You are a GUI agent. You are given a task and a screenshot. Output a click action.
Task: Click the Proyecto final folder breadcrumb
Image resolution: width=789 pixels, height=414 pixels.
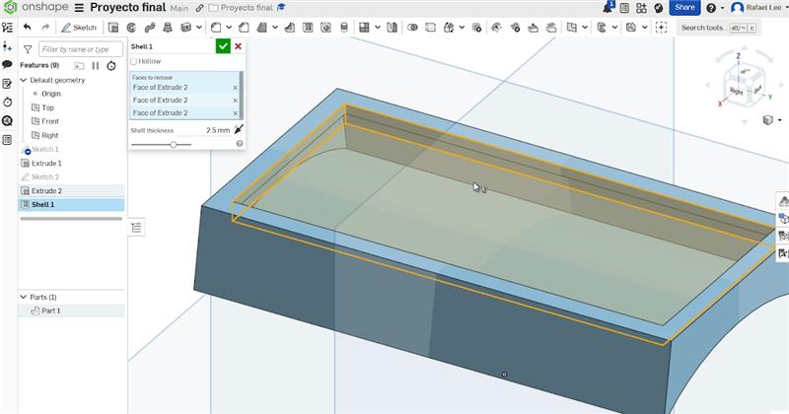pos(242,8)
